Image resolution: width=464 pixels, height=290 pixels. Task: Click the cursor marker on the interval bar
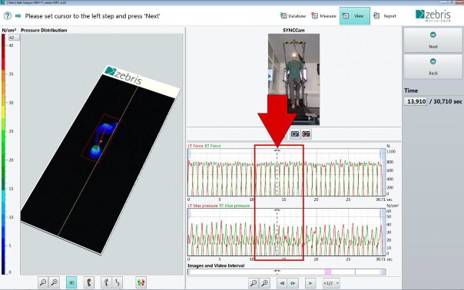click(277, 271)
